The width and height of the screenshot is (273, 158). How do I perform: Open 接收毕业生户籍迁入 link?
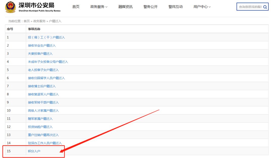point(42,46)
